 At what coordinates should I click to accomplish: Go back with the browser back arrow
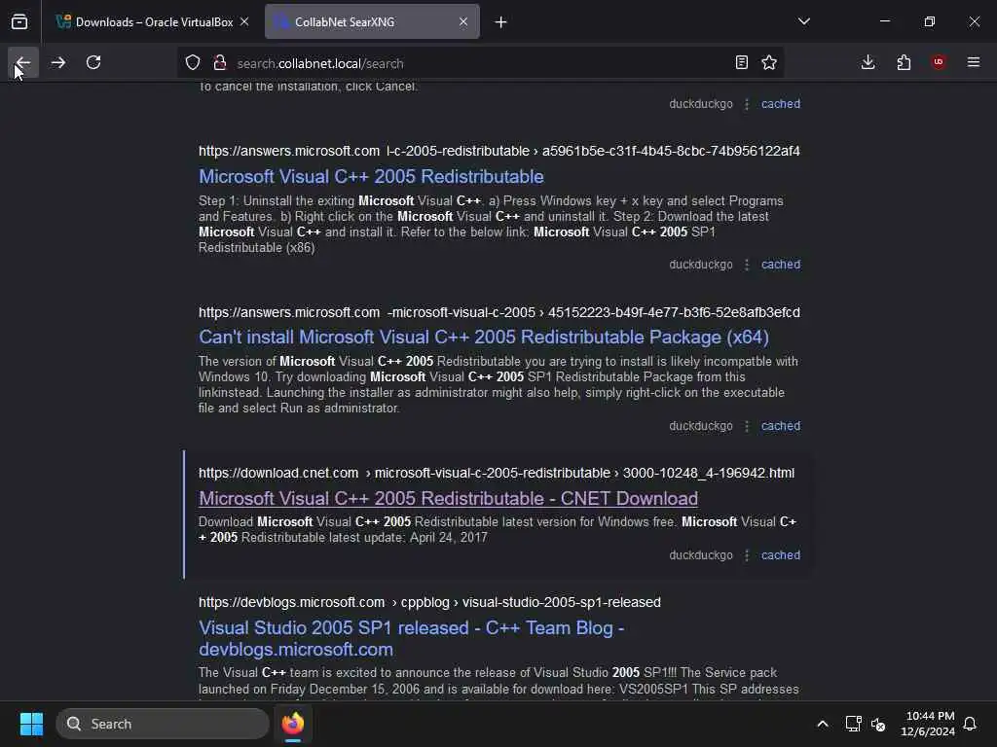click(x=23, y=62)
